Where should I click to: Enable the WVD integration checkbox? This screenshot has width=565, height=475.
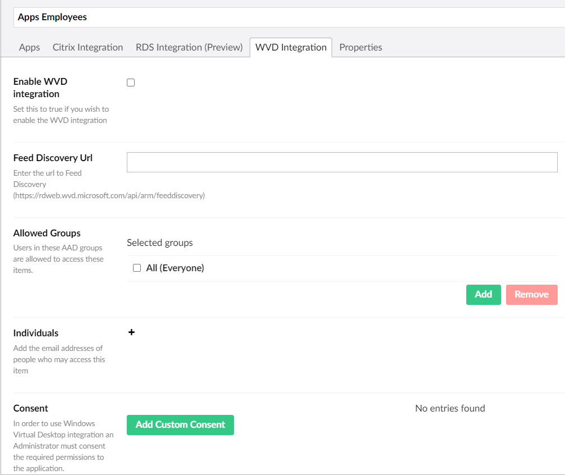(x=131, y=83)
